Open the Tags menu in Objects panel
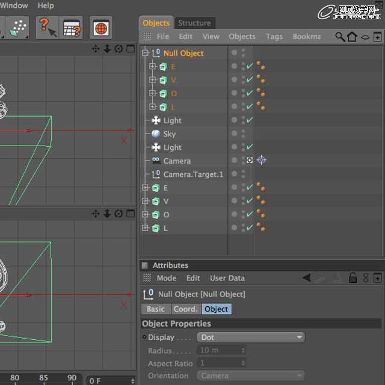This screenshot has width=385, height=385. [274, 37]
